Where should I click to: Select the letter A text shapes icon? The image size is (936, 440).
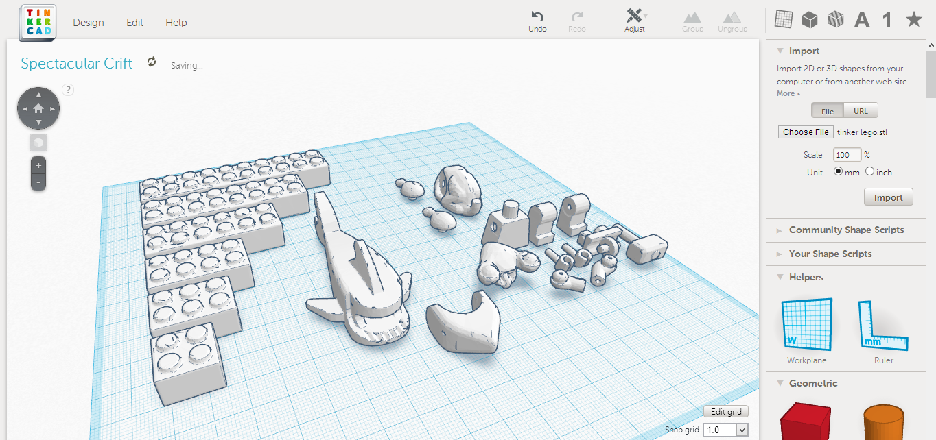click(x=861, y=19)
